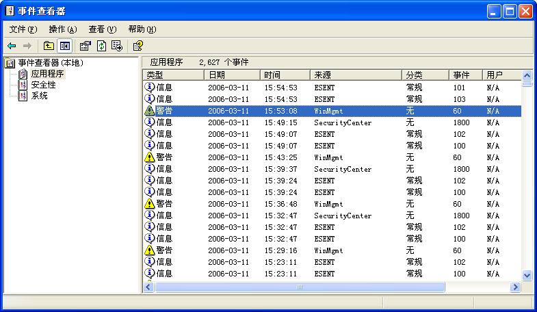Click time cell 15:29:16
Image resolution: width=537 pixels, height=312 pixels.
pos(280,250)
